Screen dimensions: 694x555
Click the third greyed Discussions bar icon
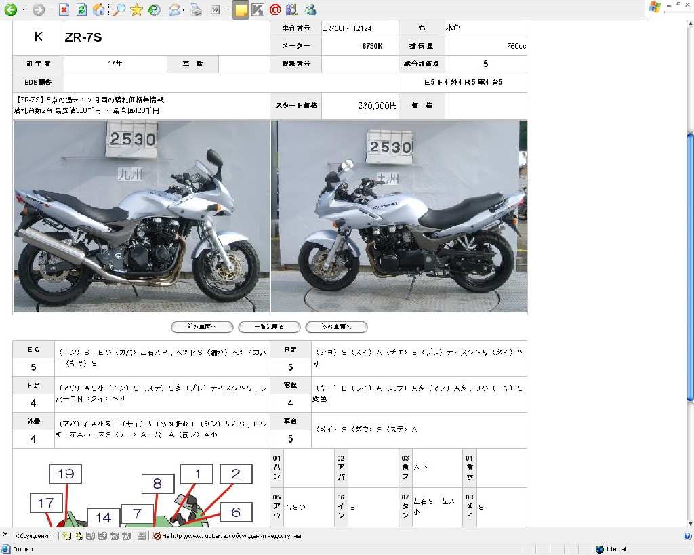(90, 536)
